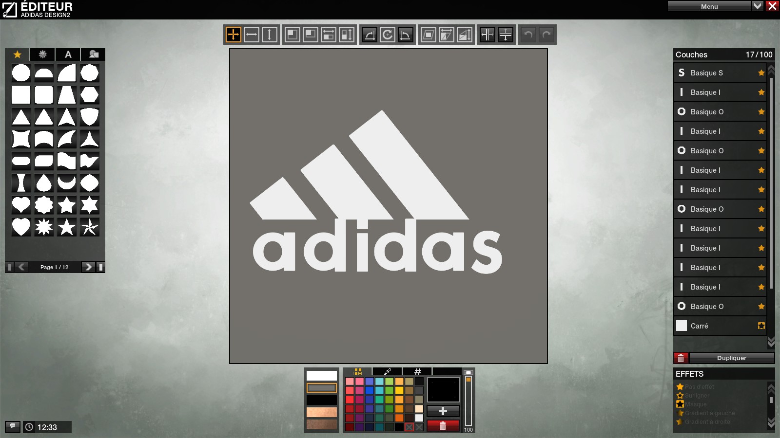The width and height of the screenshot is (780, 438).
Task: Pick the circle shape
Action: (x=21, y=73)
